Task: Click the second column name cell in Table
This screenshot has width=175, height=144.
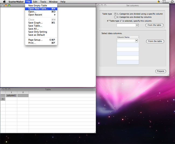Action: tap(23, 95)
